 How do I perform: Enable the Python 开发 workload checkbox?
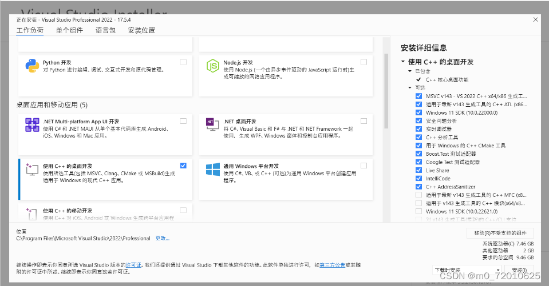pyautogui.click(x=183, y=62)
